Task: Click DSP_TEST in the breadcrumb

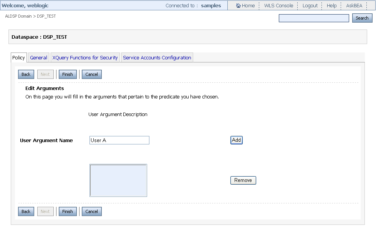Action: [x=46, y=16]
